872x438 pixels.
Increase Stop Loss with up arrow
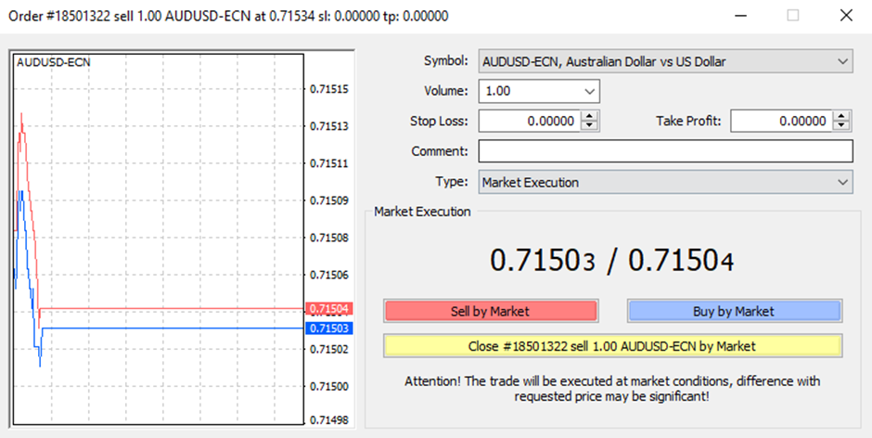(x=589, y=116)
